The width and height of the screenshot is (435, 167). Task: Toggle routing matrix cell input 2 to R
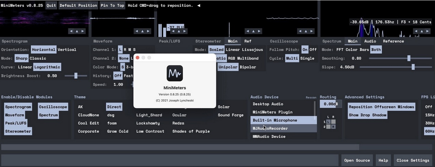coord(333,126)
